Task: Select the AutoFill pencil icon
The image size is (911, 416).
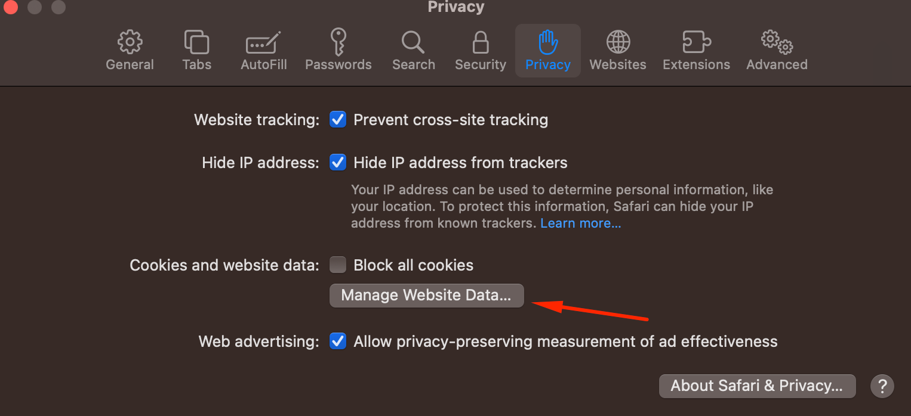Action: pos(263,44)
